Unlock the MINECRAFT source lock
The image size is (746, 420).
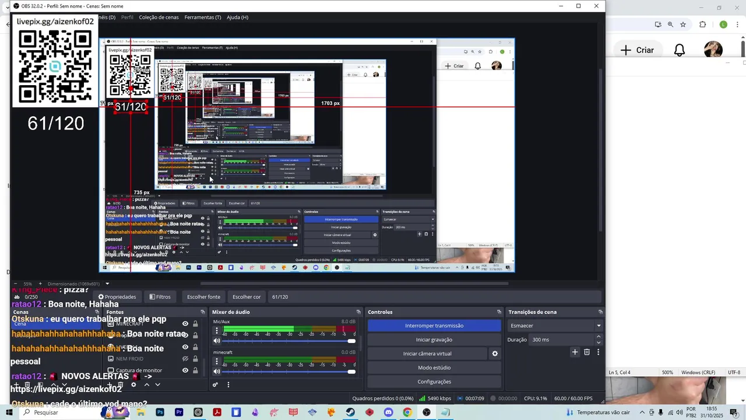tap(195, 324)
